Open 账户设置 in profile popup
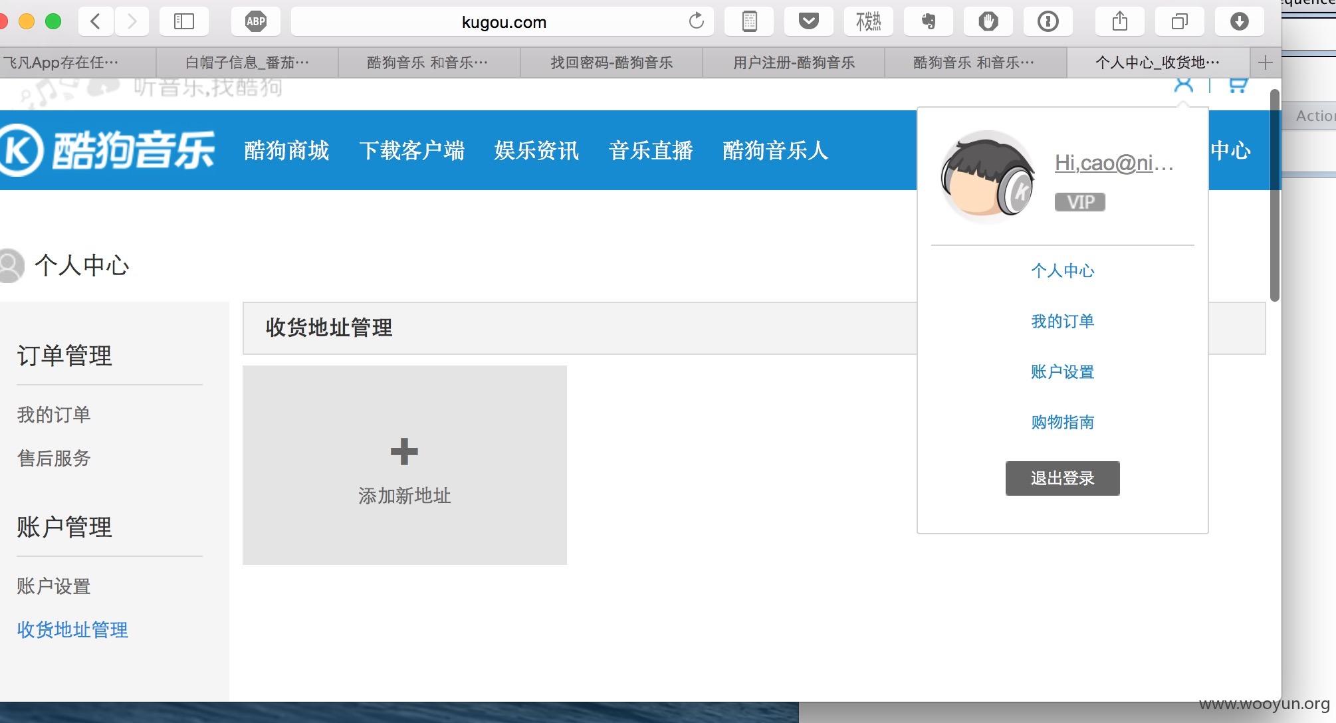This screenshot has height=723, width=1336. 1062,371
